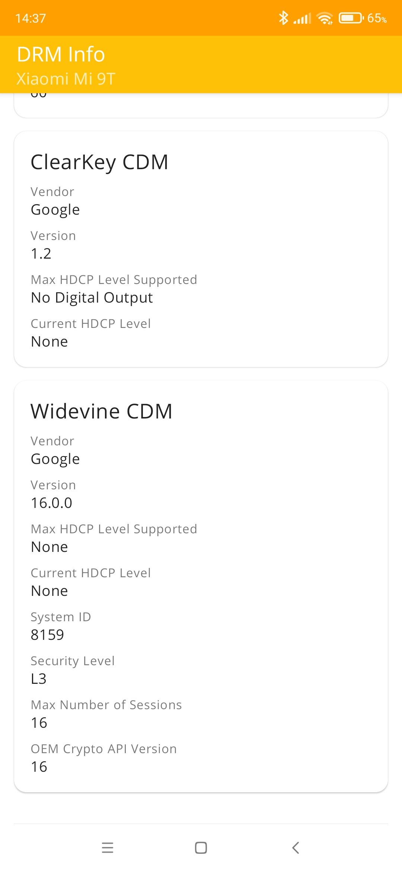Viewport: 402px width, 872px height.
Task: Tap the System ID value 8159
Action: [x=47, y=635]
